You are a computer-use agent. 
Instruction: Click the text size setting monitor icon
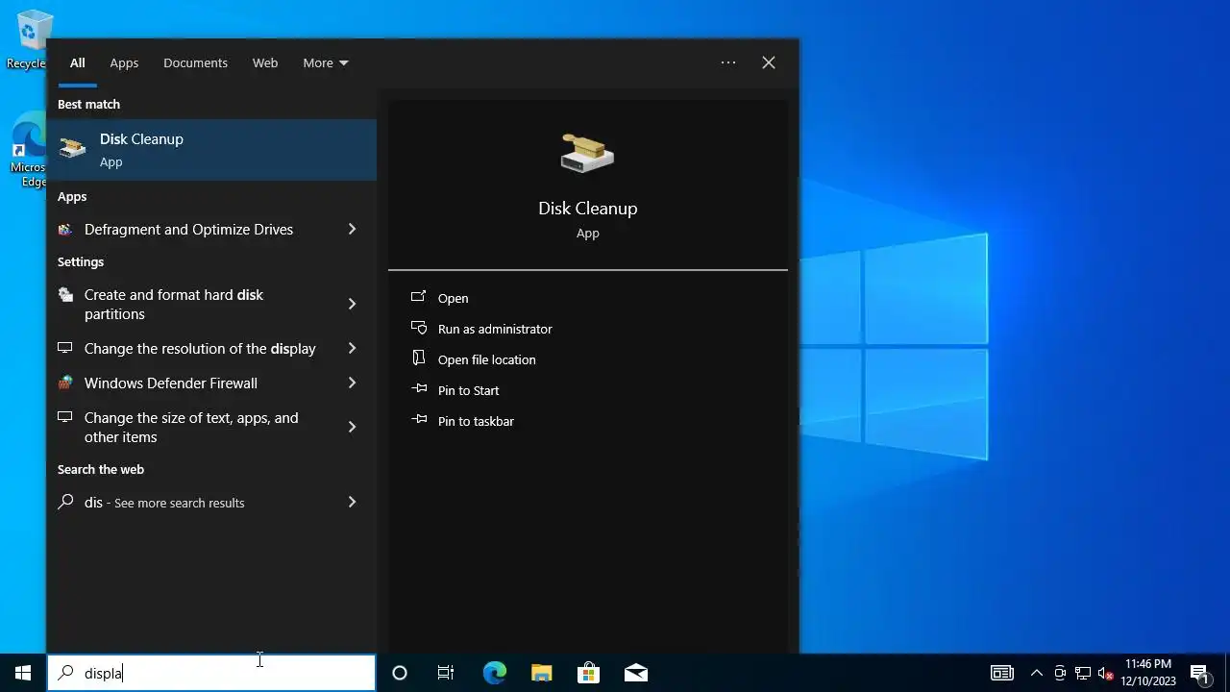(65, 417)
